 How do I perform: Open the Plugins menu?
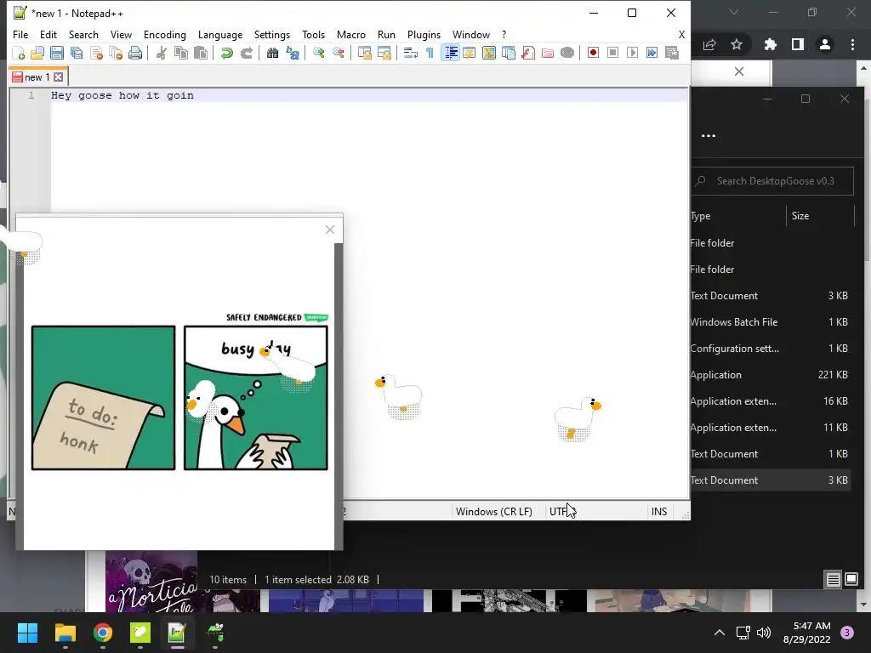point(424,34)
